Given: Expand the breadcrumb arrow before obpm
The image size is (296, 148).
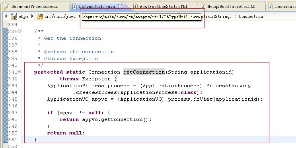Looking at the screenshot, I should pyautogui.click(x=6, y=16).
